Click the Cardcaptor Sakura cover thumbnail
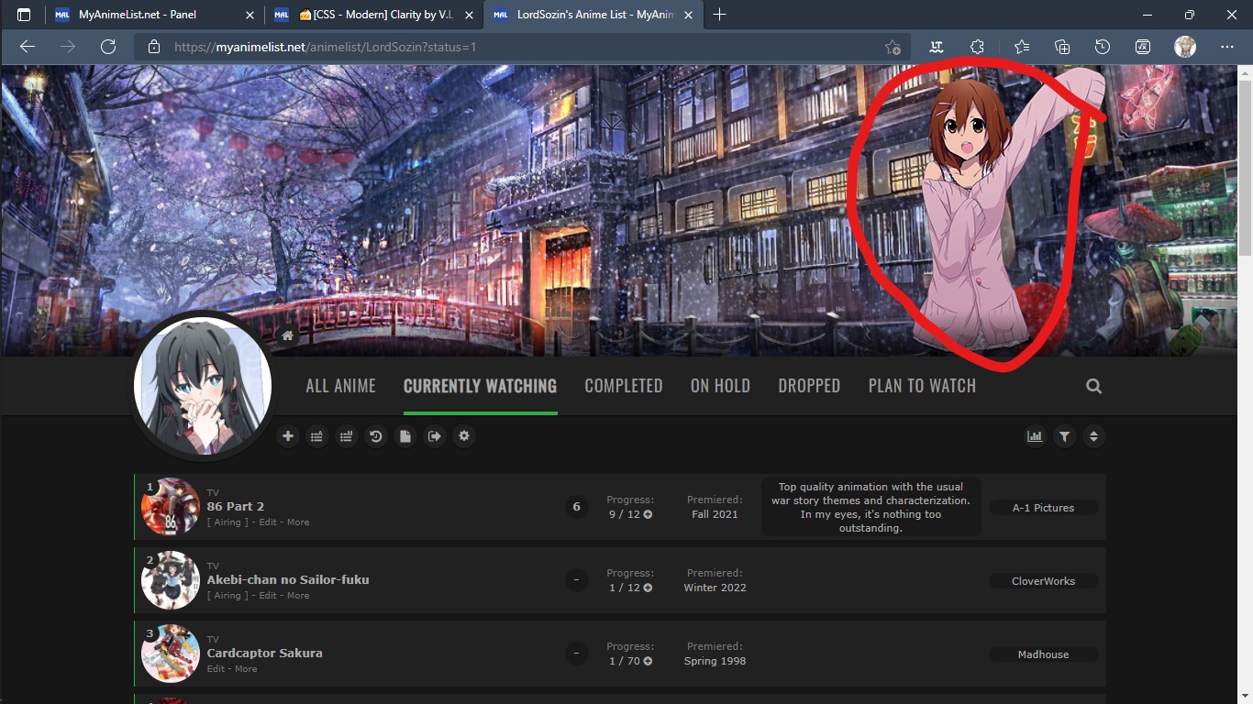Image resolution: width=1253 pixels, height=704 pixels. [x=171, y=654]
